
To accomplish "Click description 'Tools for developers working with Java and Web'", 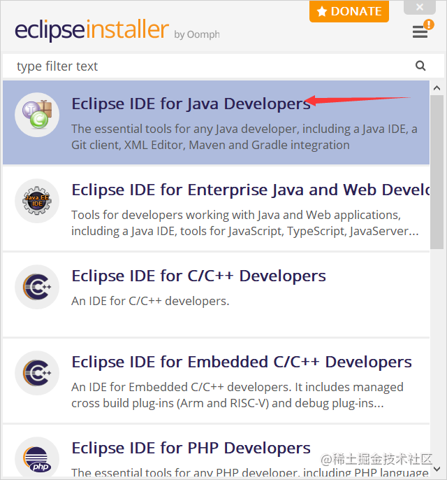I will click(244, 223).
